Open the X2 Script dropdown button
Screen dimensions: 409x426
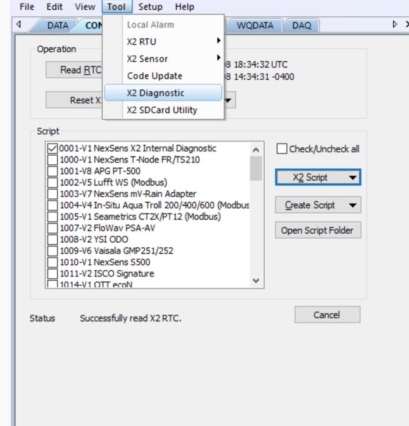click(318, 178)
